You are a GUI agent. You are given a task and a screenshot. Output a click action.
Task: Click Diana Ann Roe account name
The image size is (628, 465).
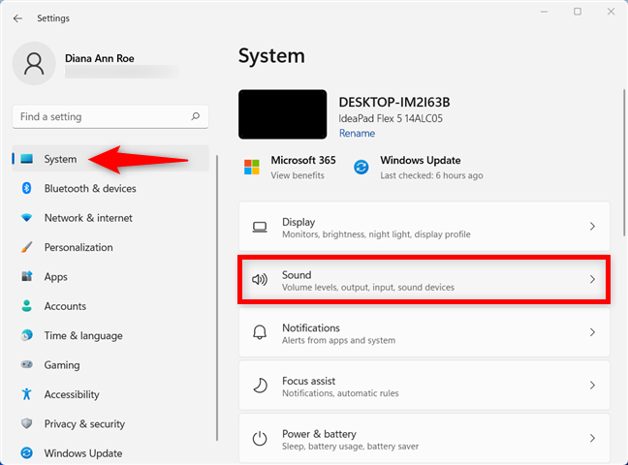(99, 58)
